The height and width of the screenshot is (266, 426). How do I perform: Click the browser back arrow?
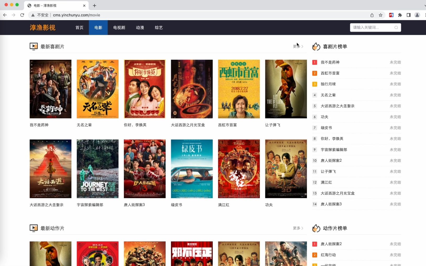click(5, 15)
